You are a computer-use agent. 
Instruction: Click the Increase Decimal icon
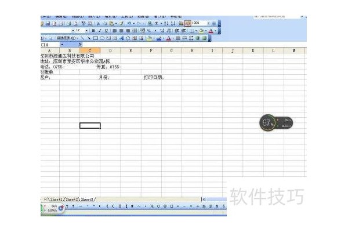click(162, 31)
